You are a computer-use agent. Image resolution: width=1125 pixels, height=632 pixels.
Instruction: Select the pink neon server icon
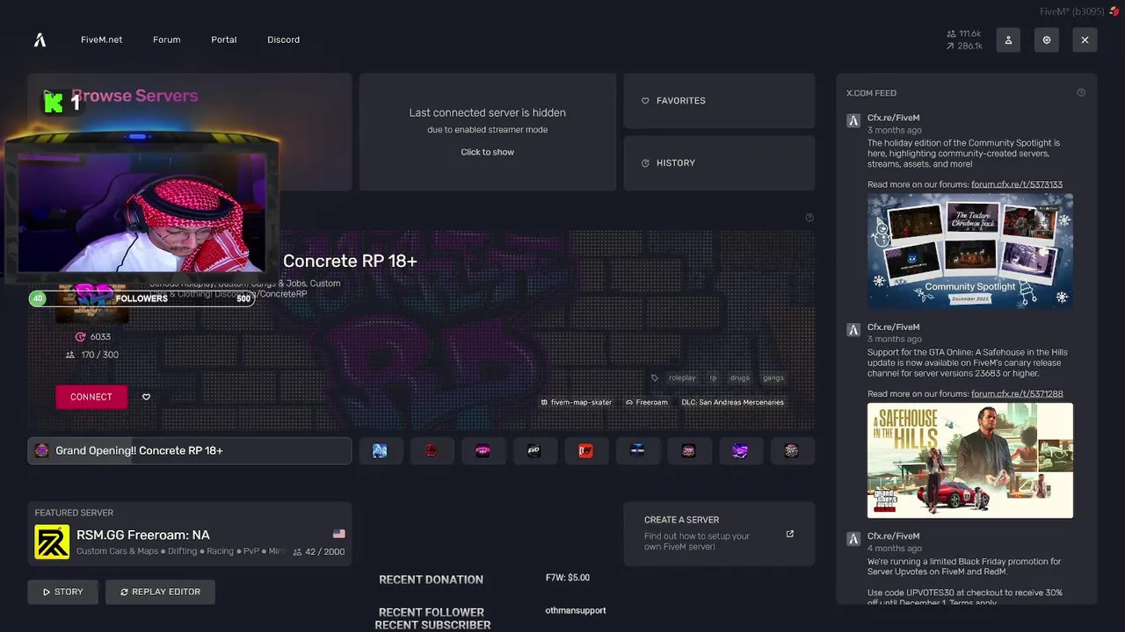483,450
